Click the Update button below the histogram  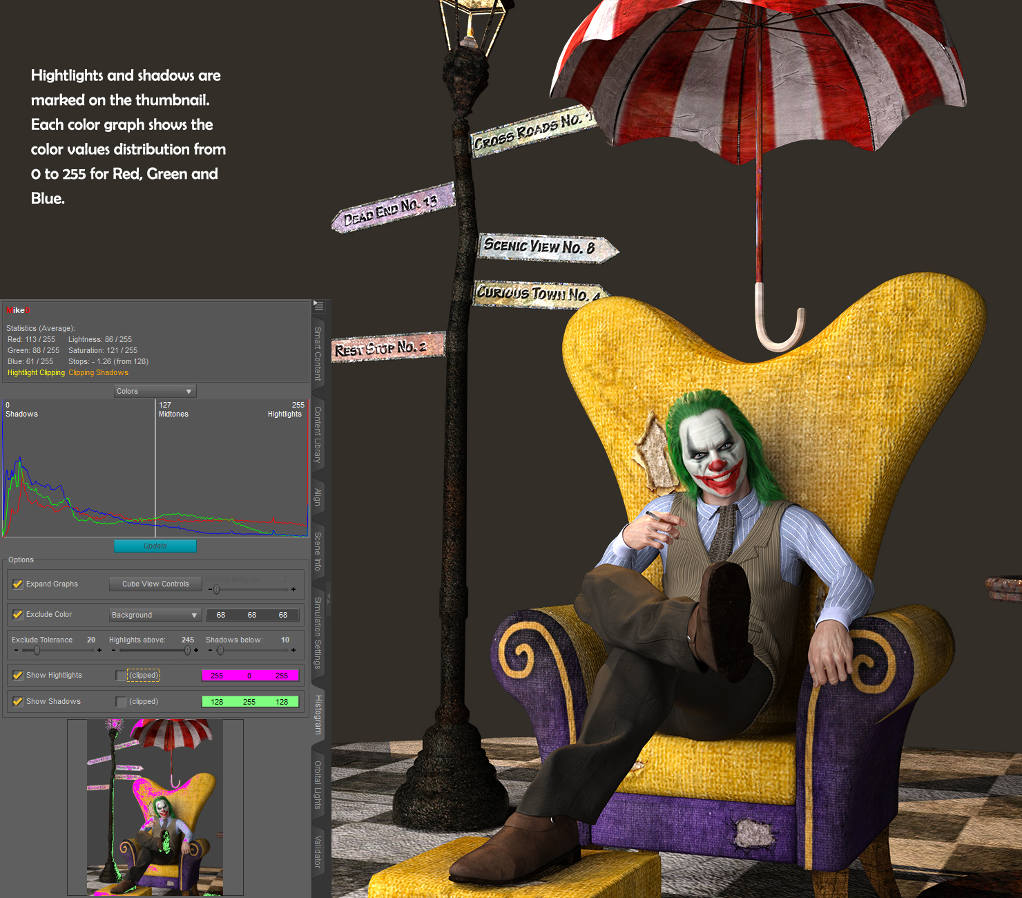(x=155, y=546)
